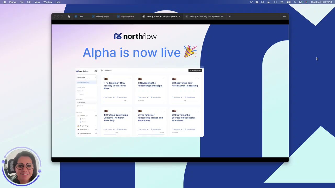Click the presenter webcam bubble

(21, 167)
